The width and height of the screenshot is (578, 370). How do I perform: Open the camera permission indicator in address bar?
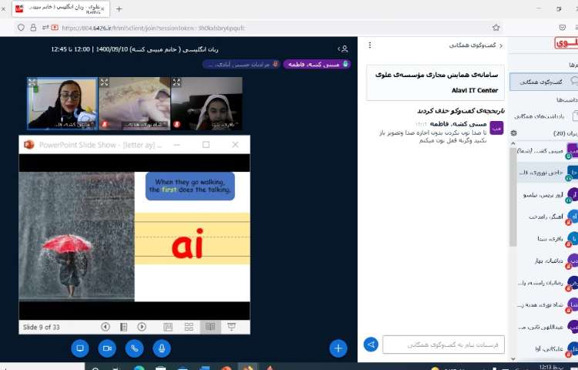click(55, 28)
